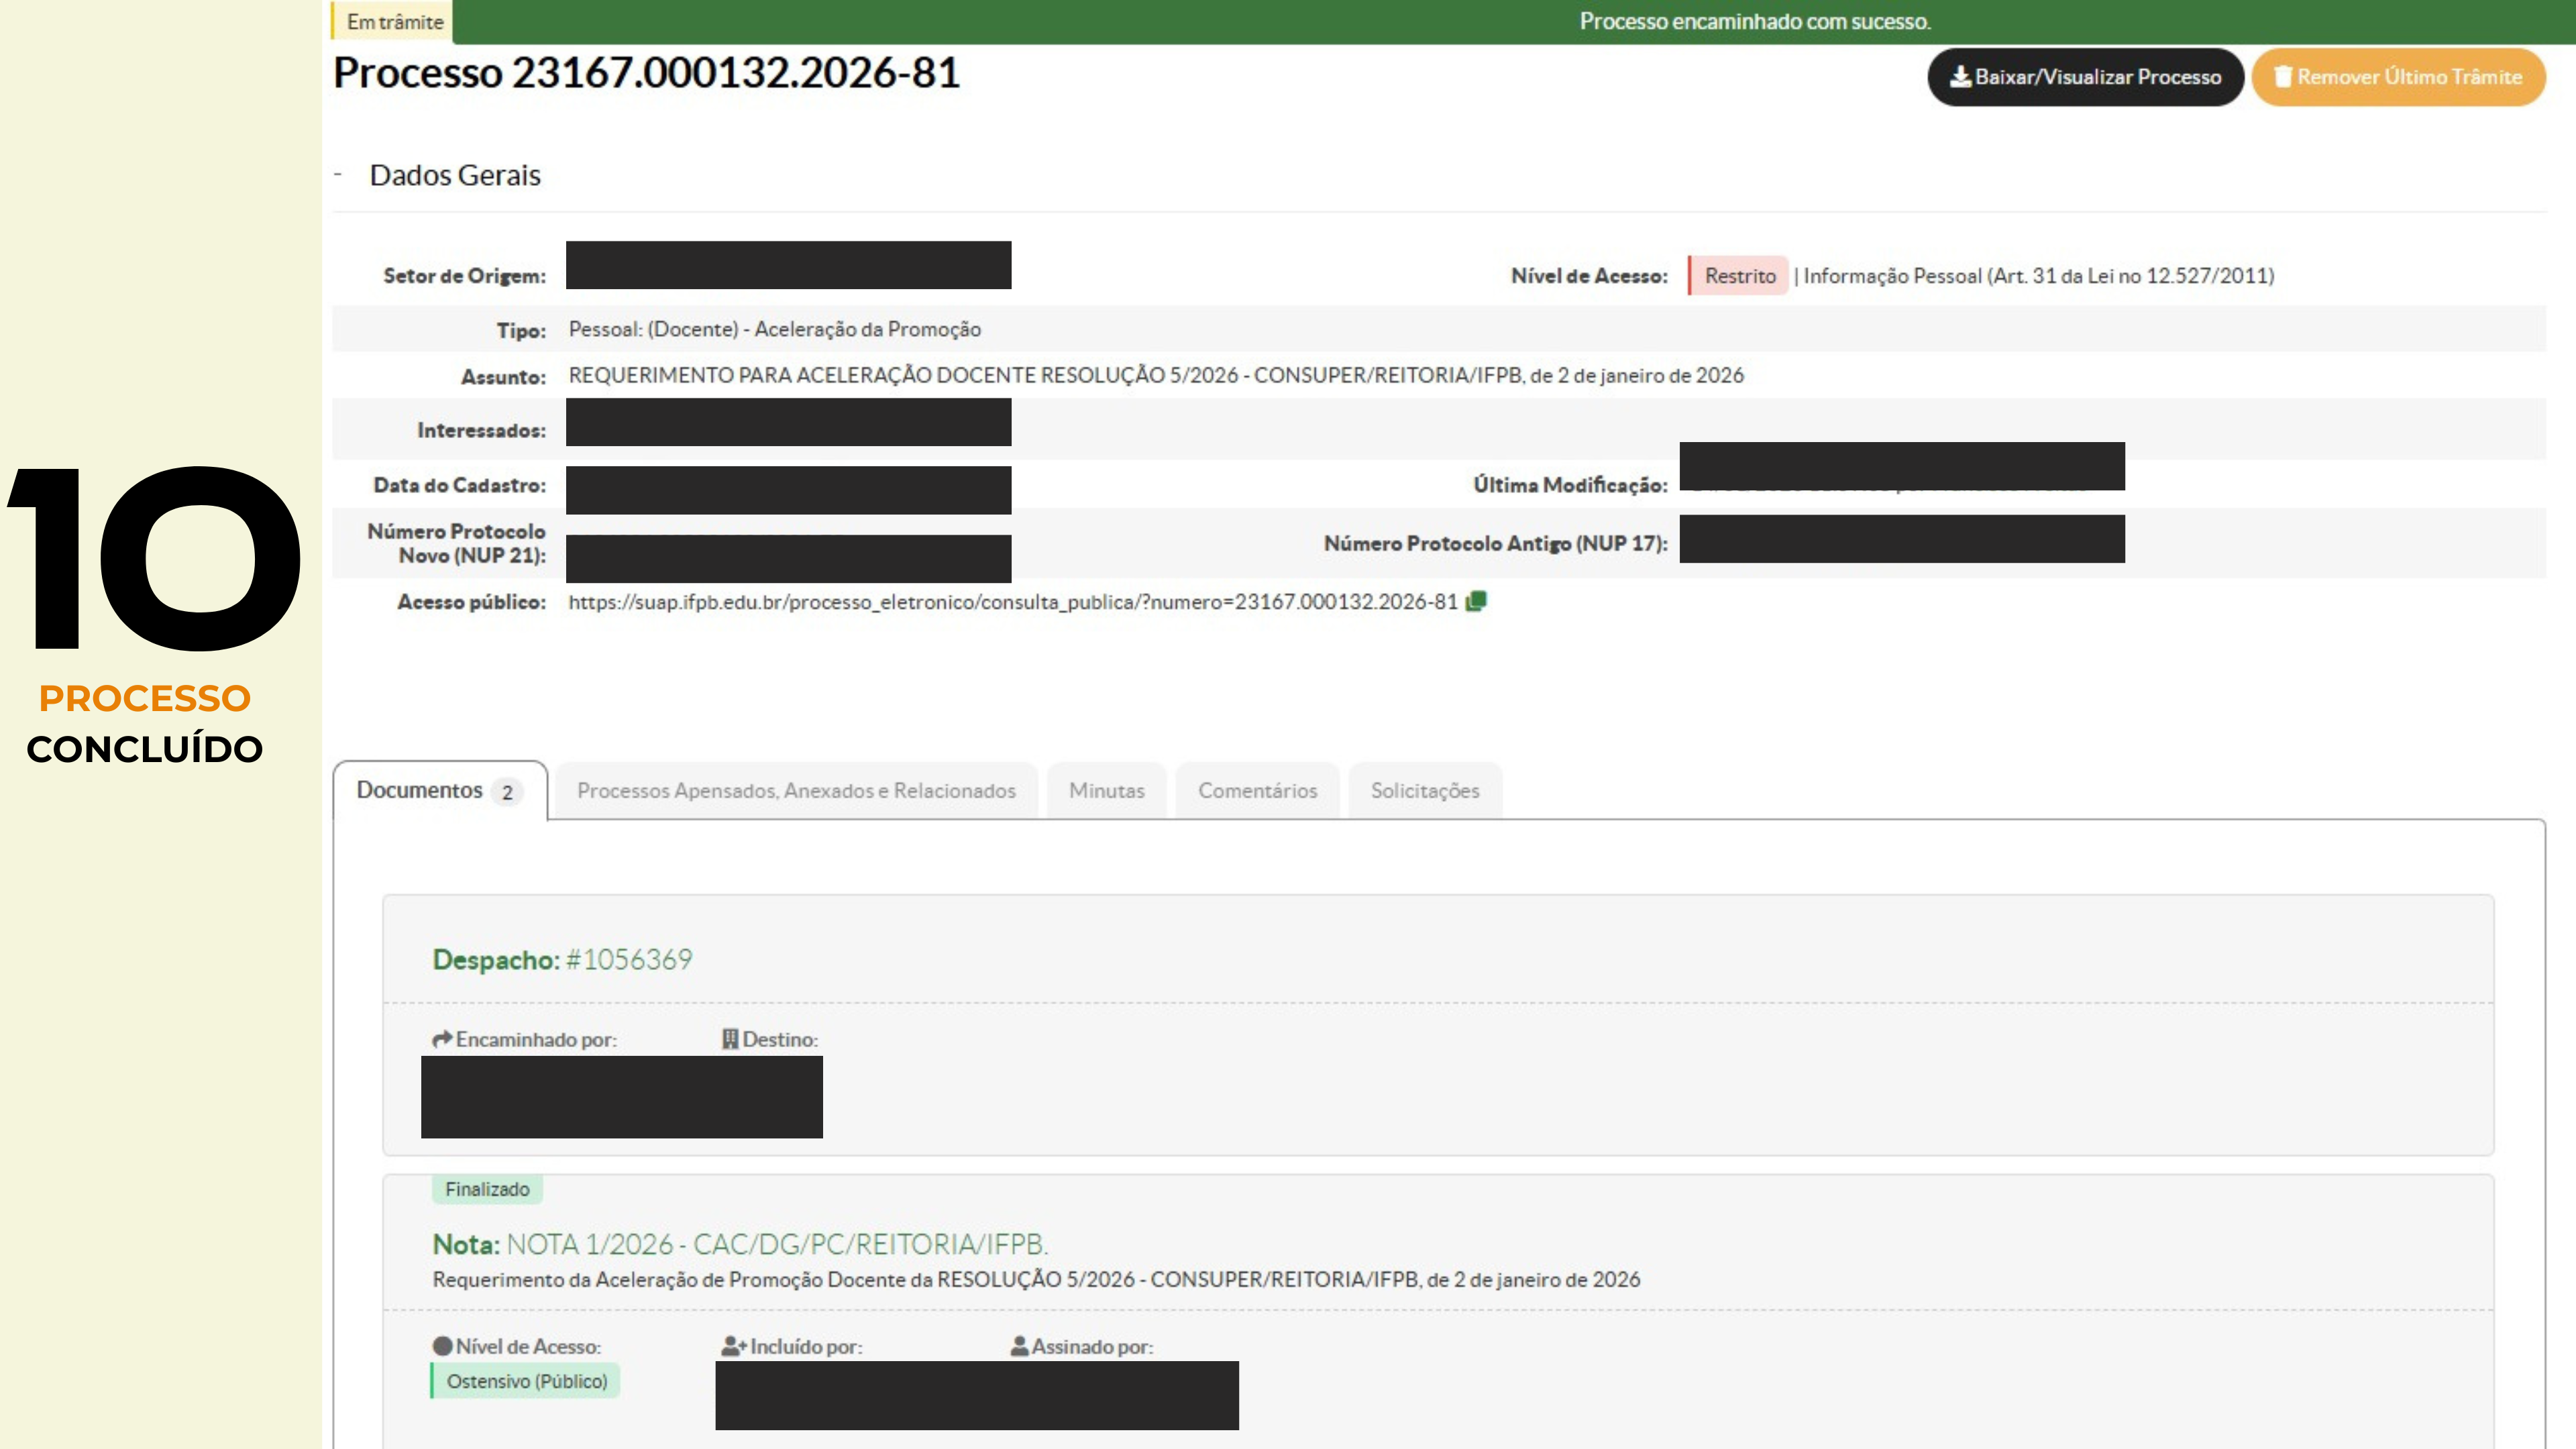Click the Restrito access level badge
This screenshot has width=2576, height=1449.
pos(1739,276)
